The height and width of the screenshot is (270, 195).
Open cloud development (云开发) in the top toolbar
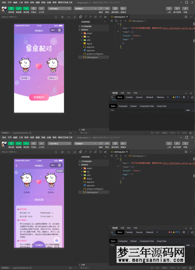click(41, 8)
